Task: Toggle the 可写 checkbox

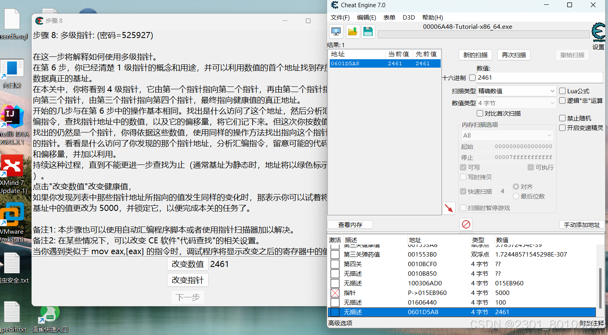Action: click(x=463, y=167)
